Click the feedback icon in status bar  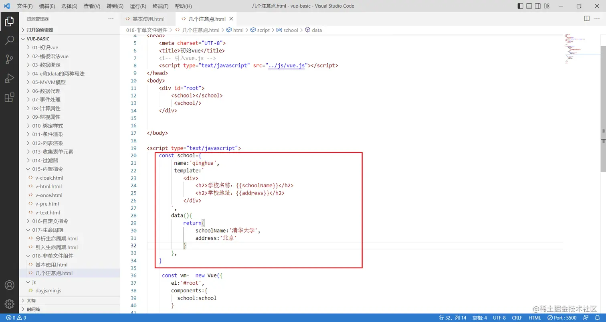coord(586,318)
